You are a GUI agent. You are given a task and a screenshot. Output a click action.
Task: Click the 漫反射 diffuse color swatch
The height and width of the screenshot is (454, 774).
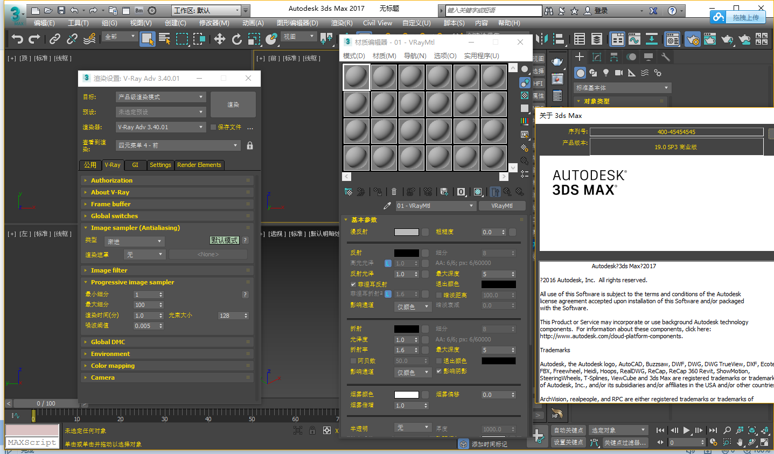pyautogui.click(x=406, y=232)
